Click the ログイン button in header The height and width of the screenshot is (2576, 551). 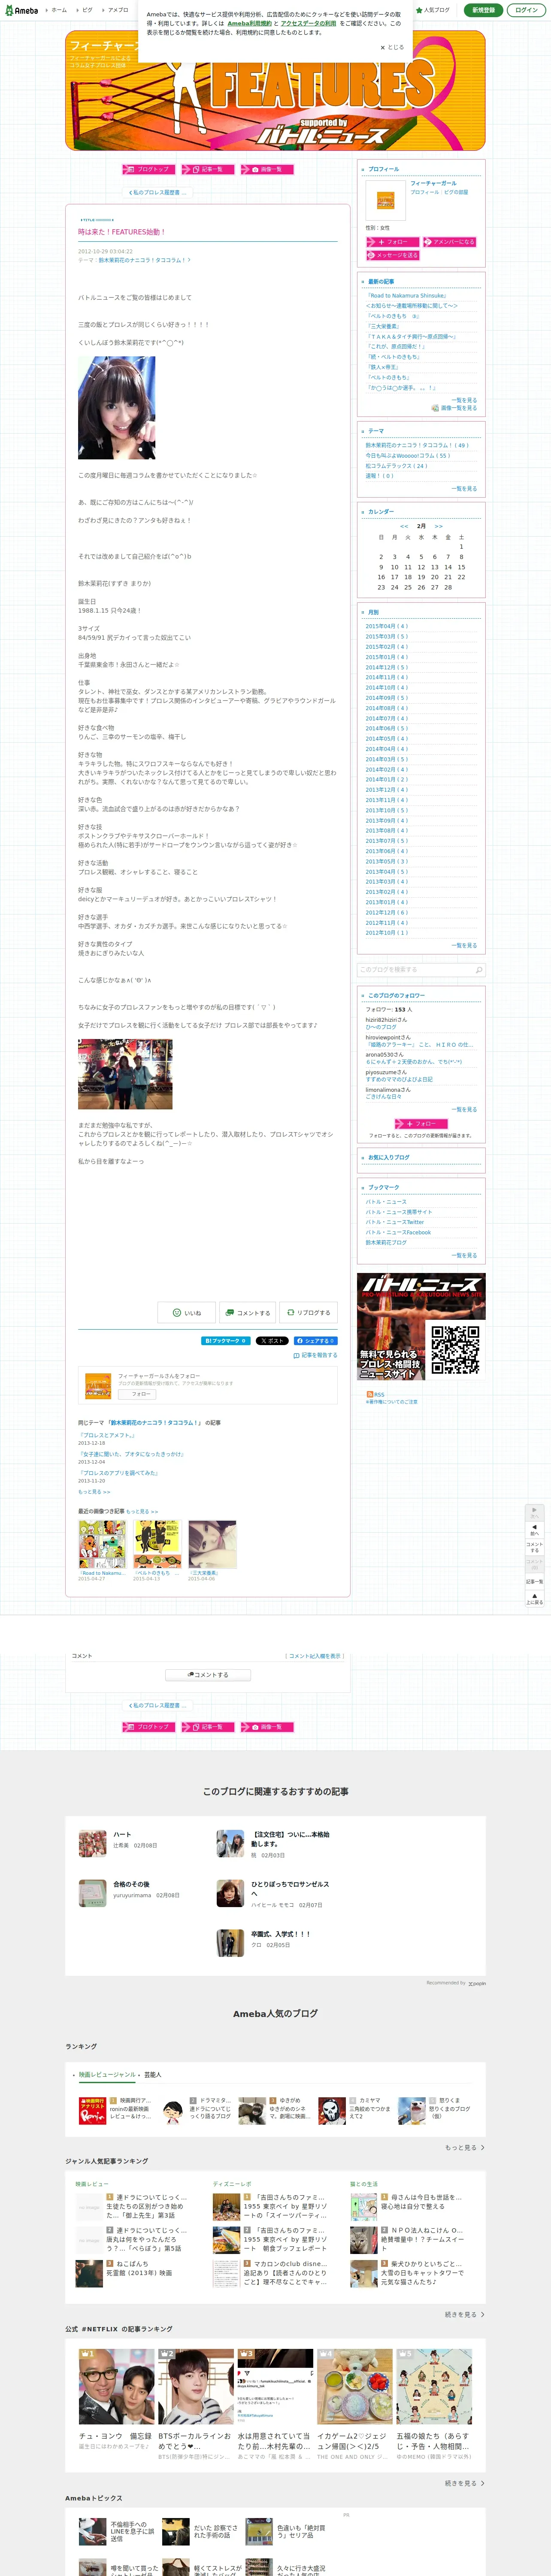click(x=526, y=10)
